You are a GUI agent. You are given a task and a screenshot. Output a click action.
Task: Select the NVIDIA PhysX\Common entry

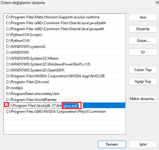pyautogui.click(x=65, y=111)
